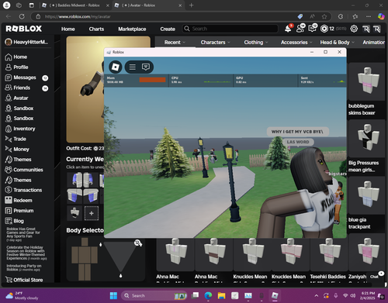The image size is (388, 303).
Task: Refresh the browser page
Action: click(22, 16)
